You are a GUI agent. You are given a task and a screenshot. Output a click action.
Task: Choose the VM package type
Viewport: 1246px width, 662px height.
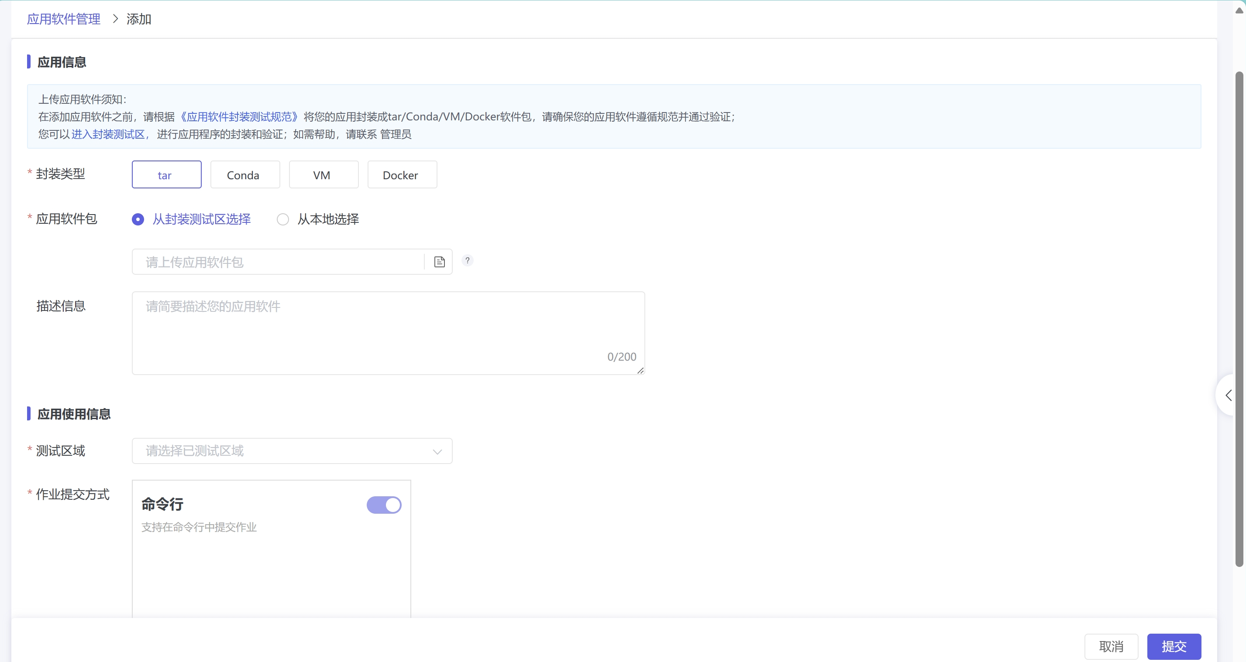coord(324,174)
